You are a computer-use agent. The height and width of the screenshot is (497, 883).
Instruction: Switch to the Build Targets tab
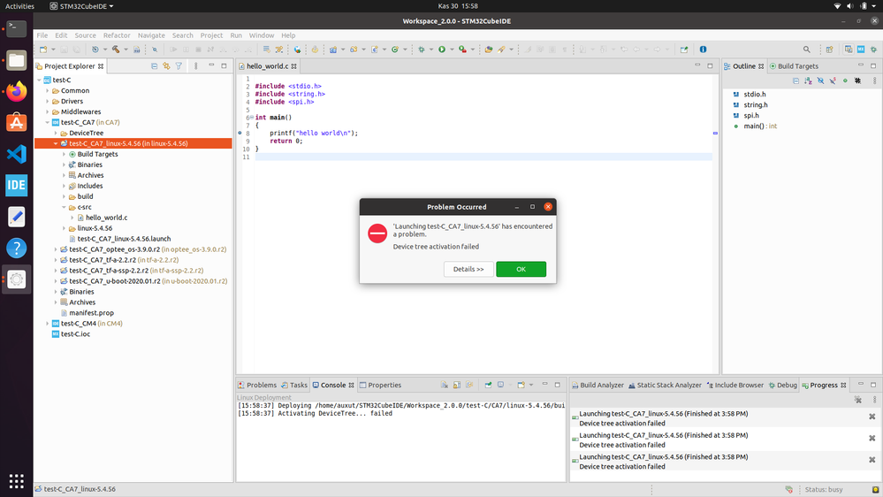click(x=794, y=66)
